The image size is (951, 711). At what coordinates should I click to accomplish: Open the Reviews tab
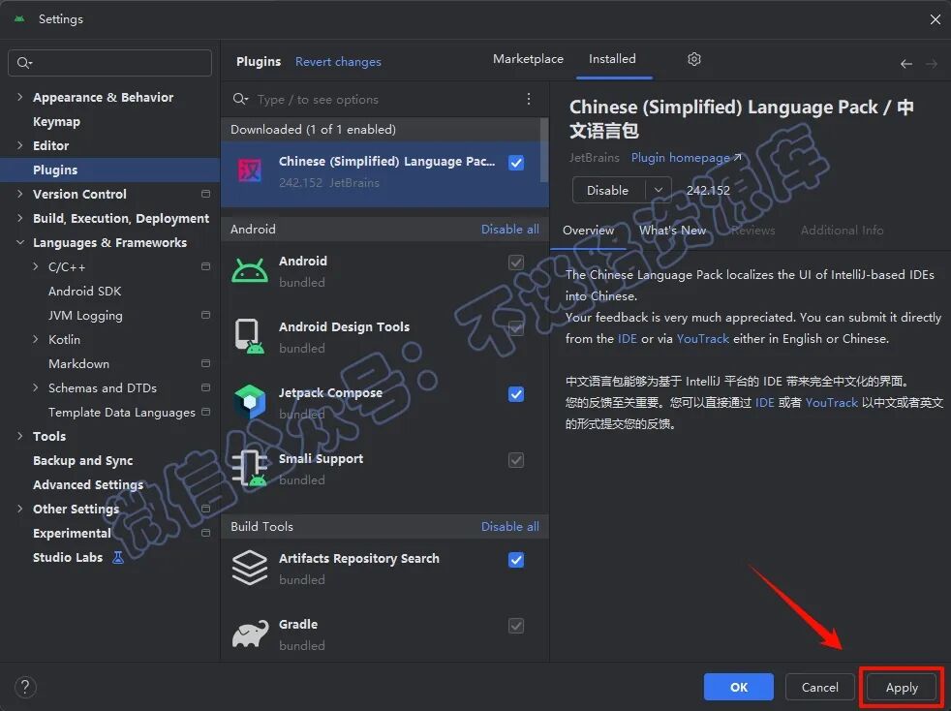coord(752,231)
